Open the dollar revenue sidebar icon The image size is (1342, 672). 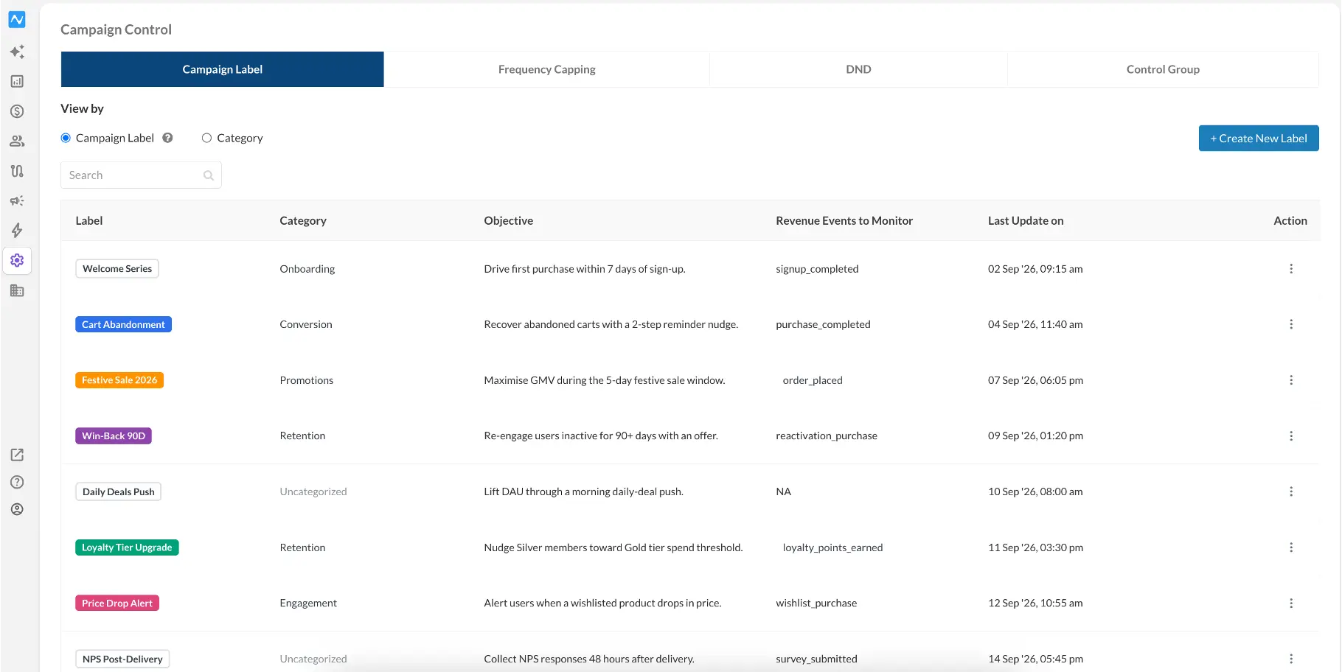pos(17,111)
